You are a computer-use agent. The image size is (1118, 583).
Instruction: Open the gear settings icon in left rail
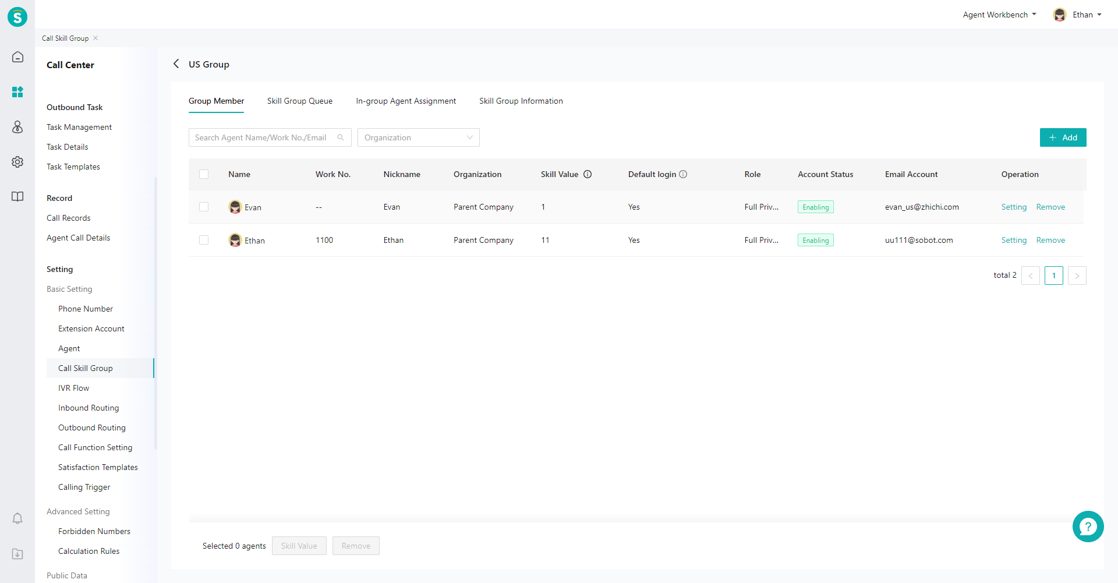tap(17, 162)
